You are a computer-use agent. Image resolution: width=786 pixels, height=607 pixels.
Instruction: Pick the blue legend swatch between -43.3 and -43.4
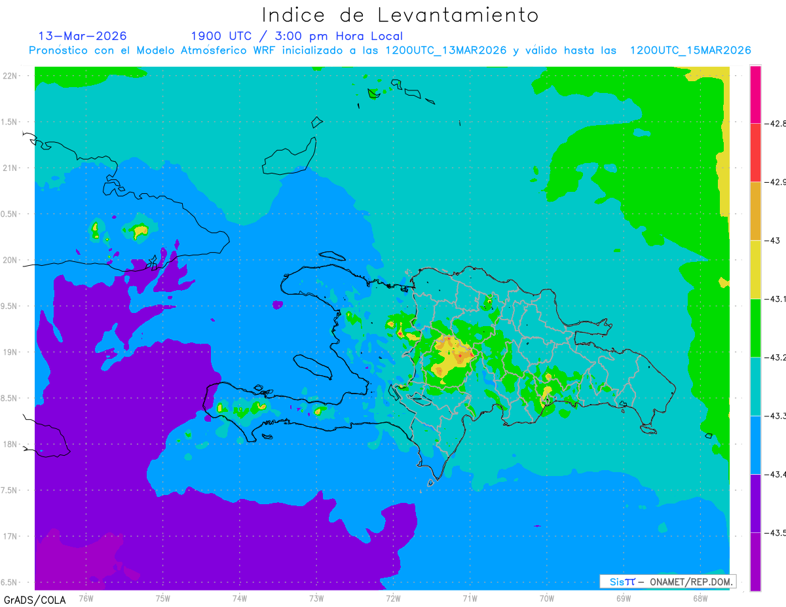coord(755,445)
